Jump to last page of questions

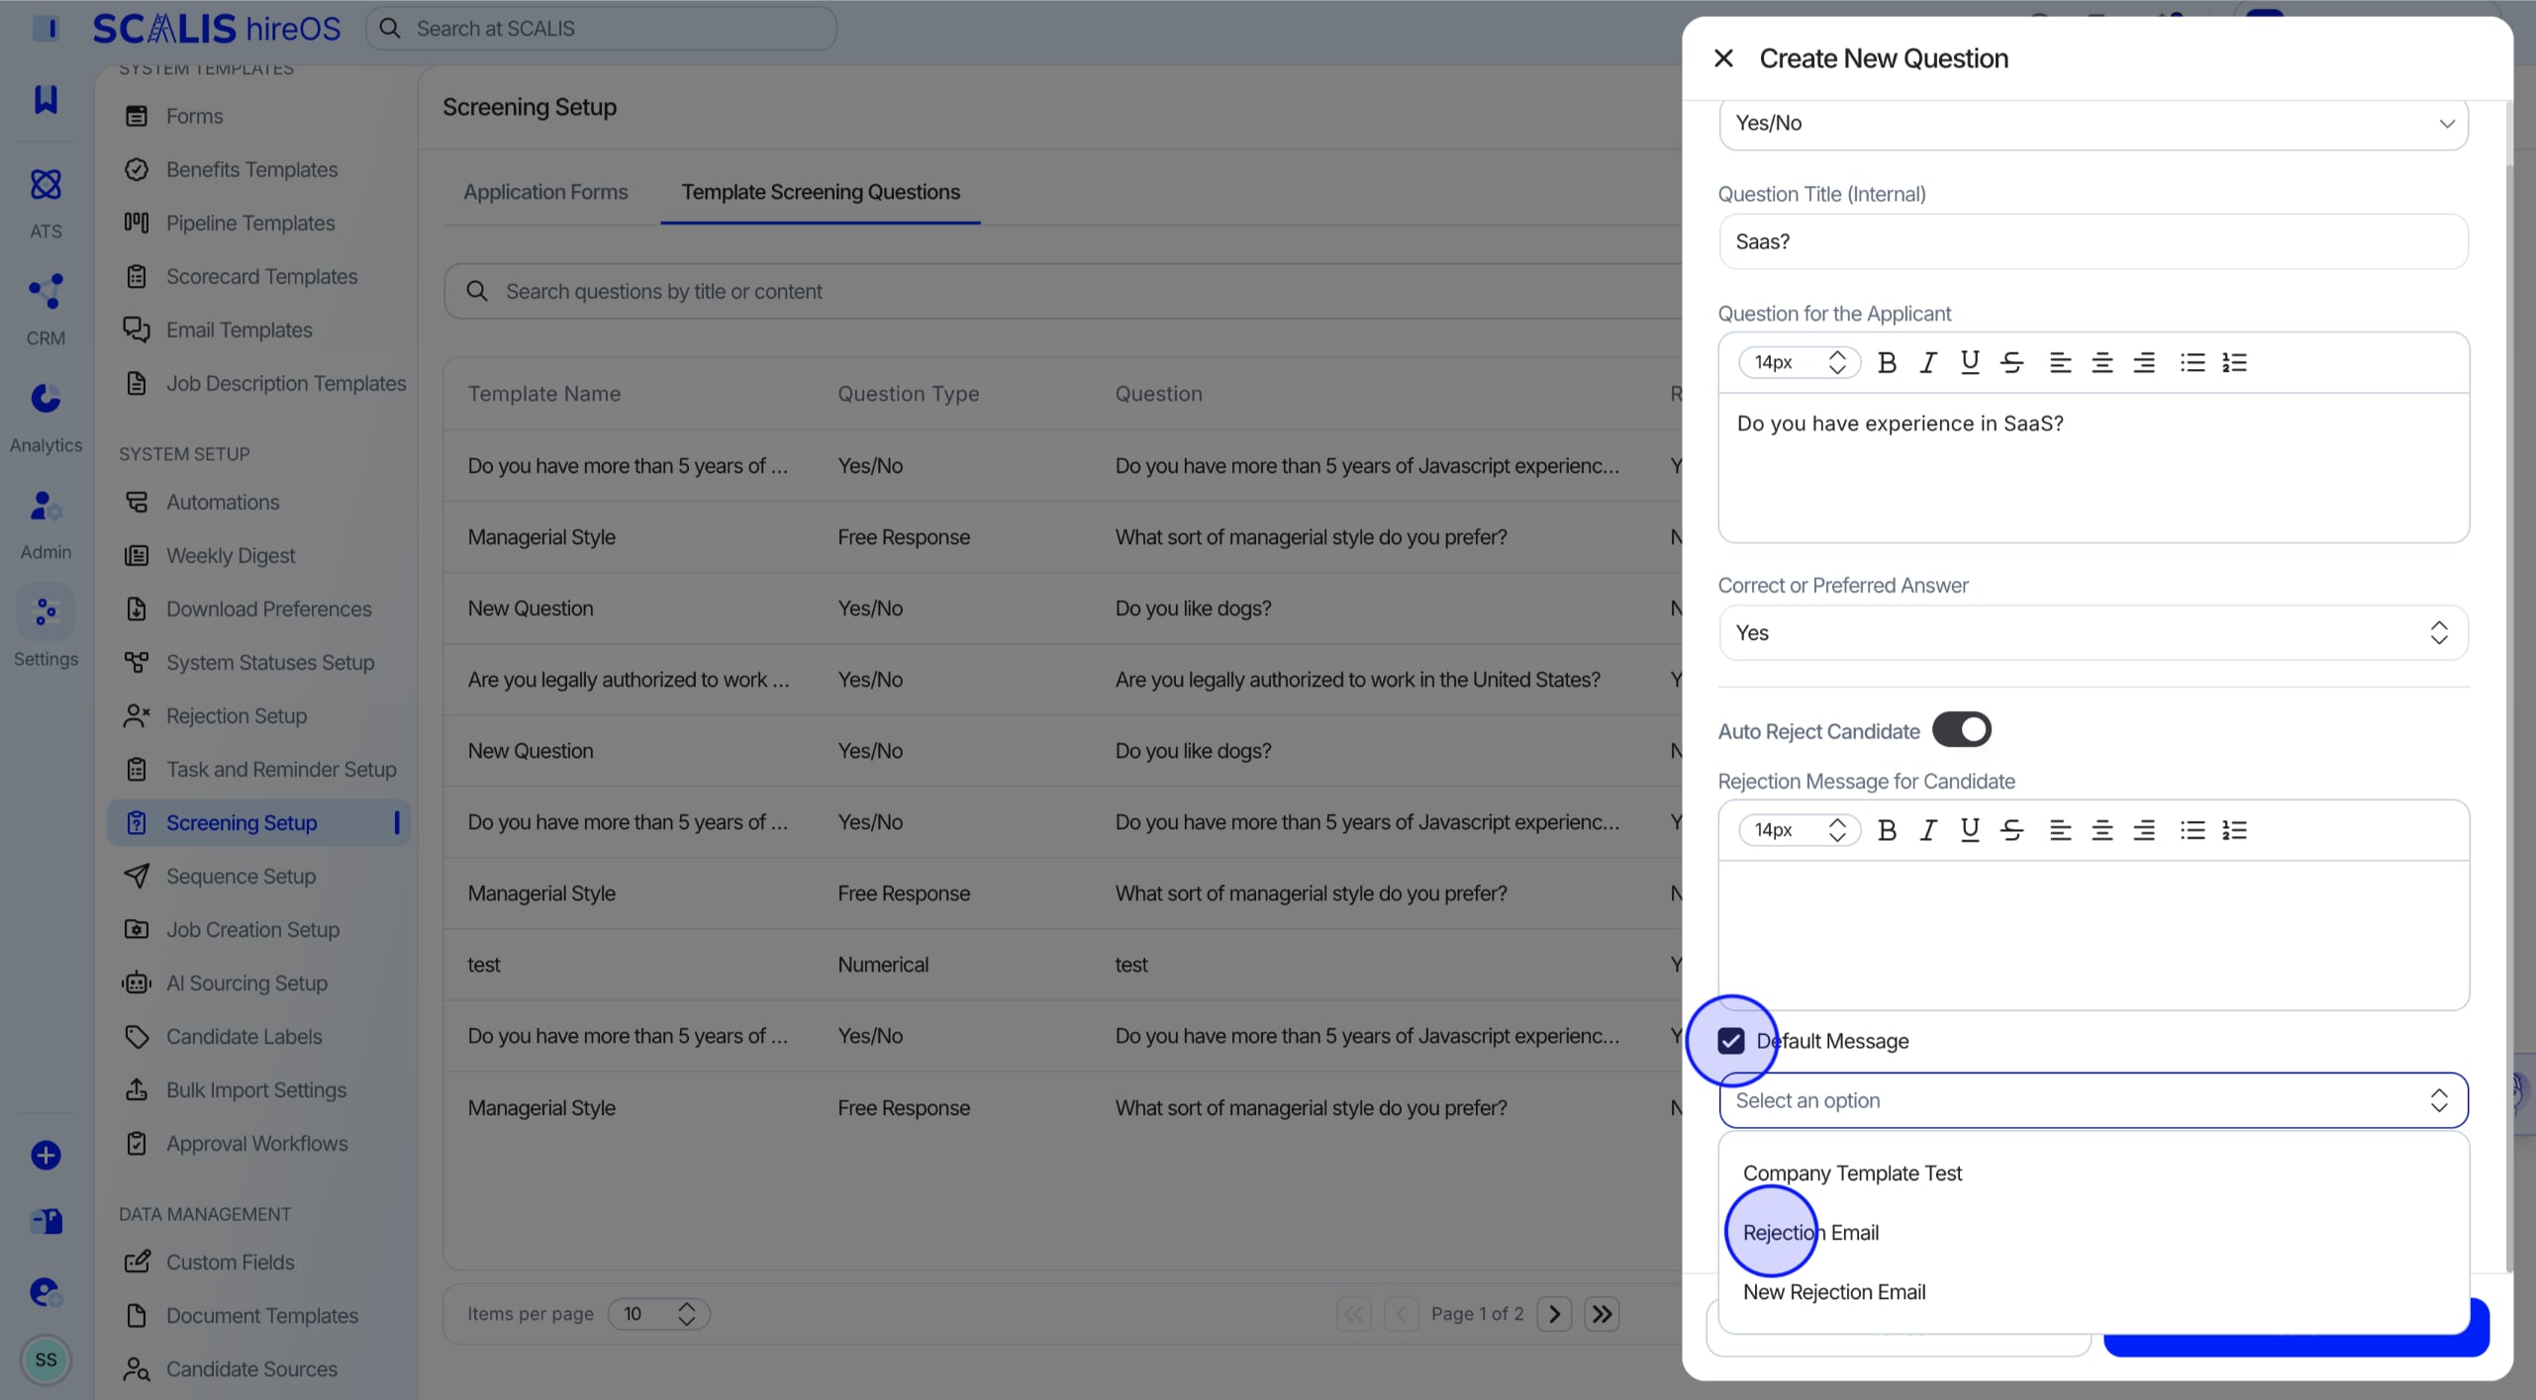pos(1602,1314)
